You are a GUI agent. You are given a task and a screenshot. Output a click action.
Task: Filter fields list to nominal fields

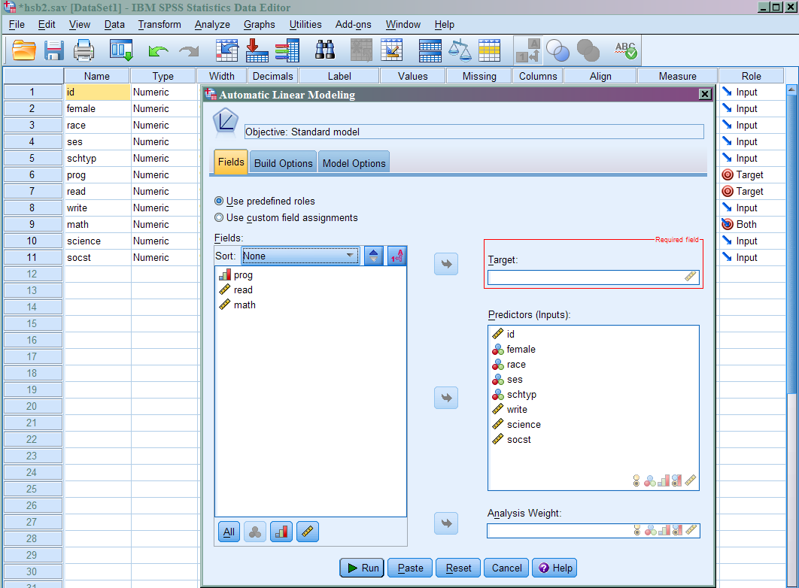[x=255, y=532]
